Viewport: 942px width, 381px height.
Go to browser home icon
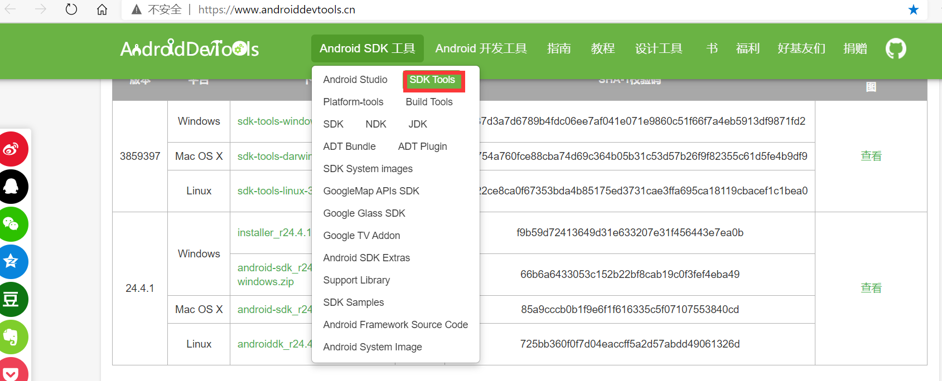coord(102,9)
